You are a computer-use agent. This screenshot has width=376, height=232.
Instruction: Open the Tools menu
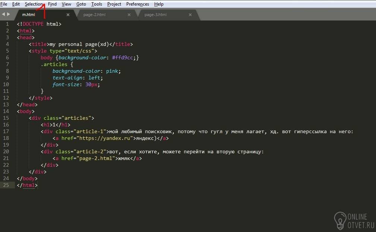click(x=97, y=4)
